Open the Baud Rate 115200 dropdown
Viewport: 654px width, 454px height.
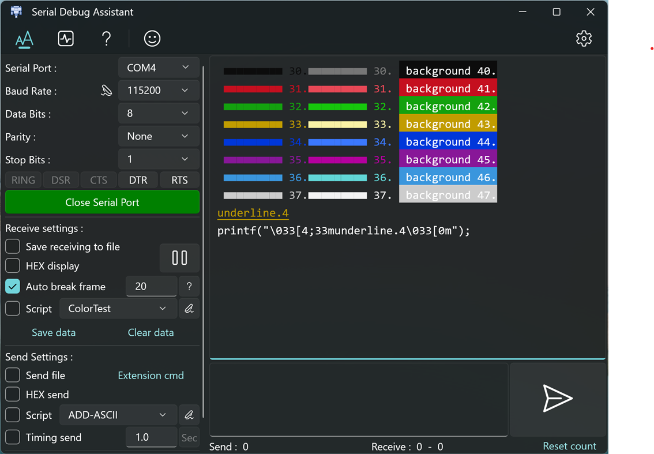tap(158, 91)
